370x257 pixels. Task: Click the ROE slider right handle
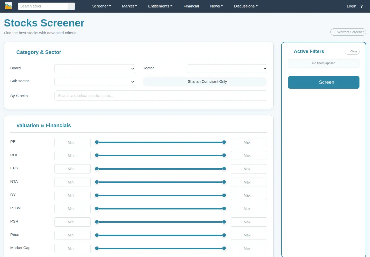(x=224, y=155)
